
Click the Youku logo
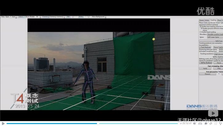point(205,11)
